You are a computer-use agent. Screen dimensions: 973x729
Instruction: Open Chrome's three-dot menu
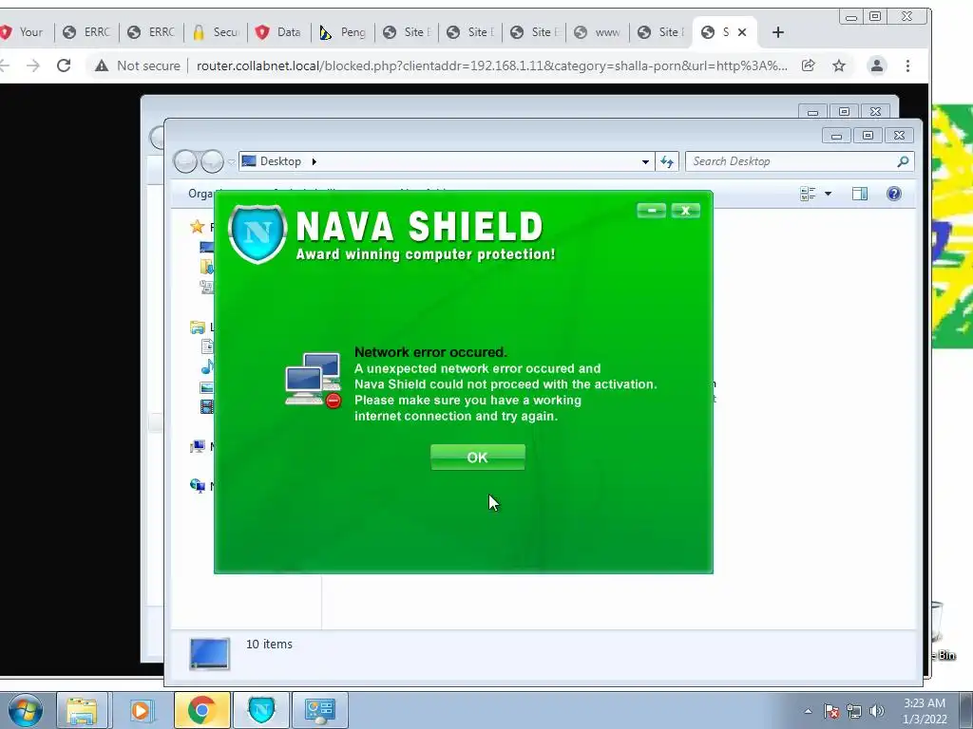click(x=907, y=65)
